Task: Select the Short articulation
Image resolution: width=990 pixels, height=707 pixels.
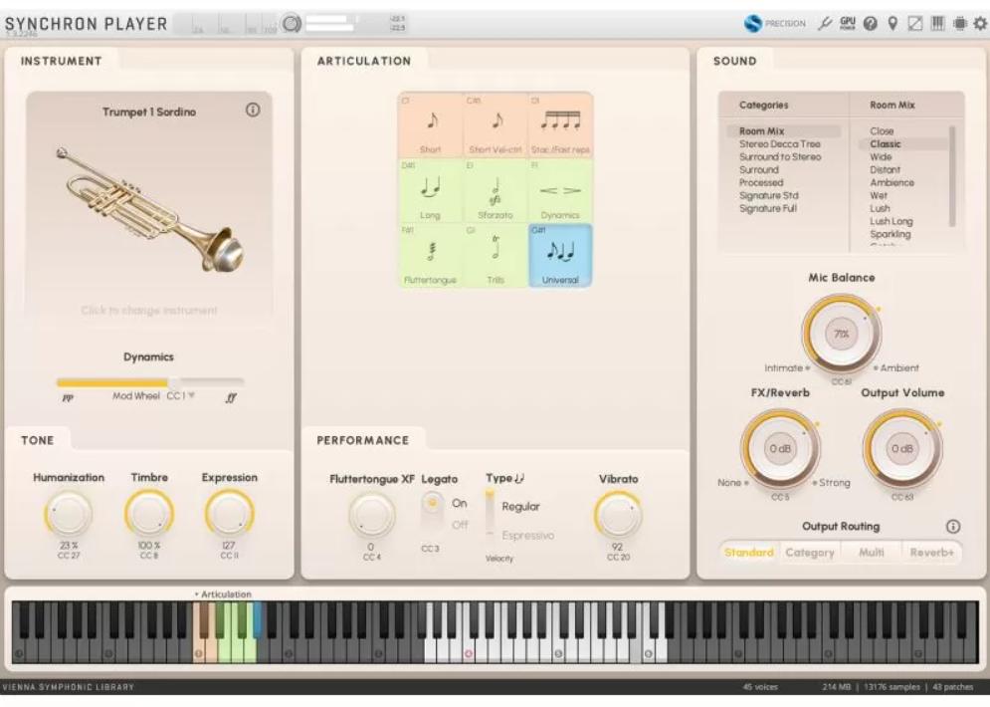Action: (x=431, y=125)
